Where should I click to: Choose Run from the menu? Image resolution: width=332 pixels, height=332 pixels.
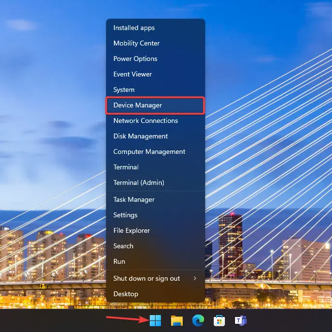point(119,261)
